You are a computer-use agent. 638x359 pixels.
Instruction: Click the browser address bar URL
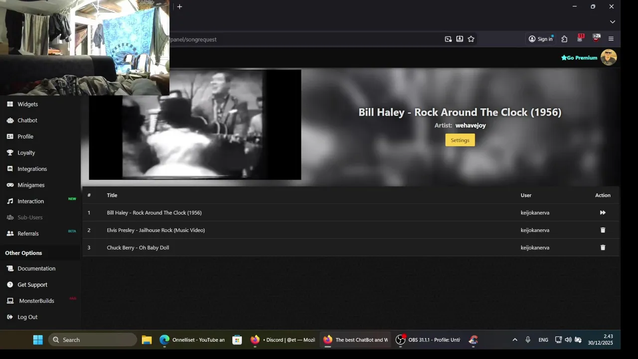tap(193, 39)
